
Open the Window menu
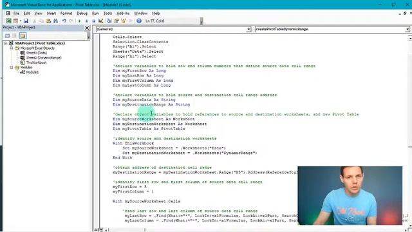(141, 13)
